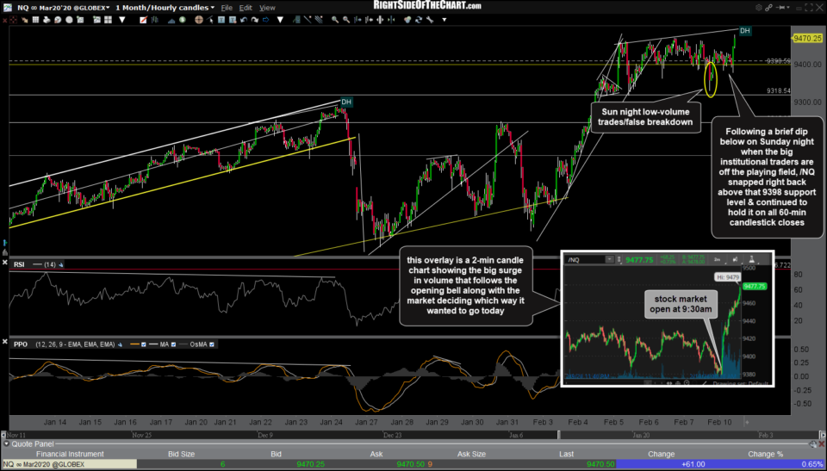Click the Change % column header

point(765,454)
